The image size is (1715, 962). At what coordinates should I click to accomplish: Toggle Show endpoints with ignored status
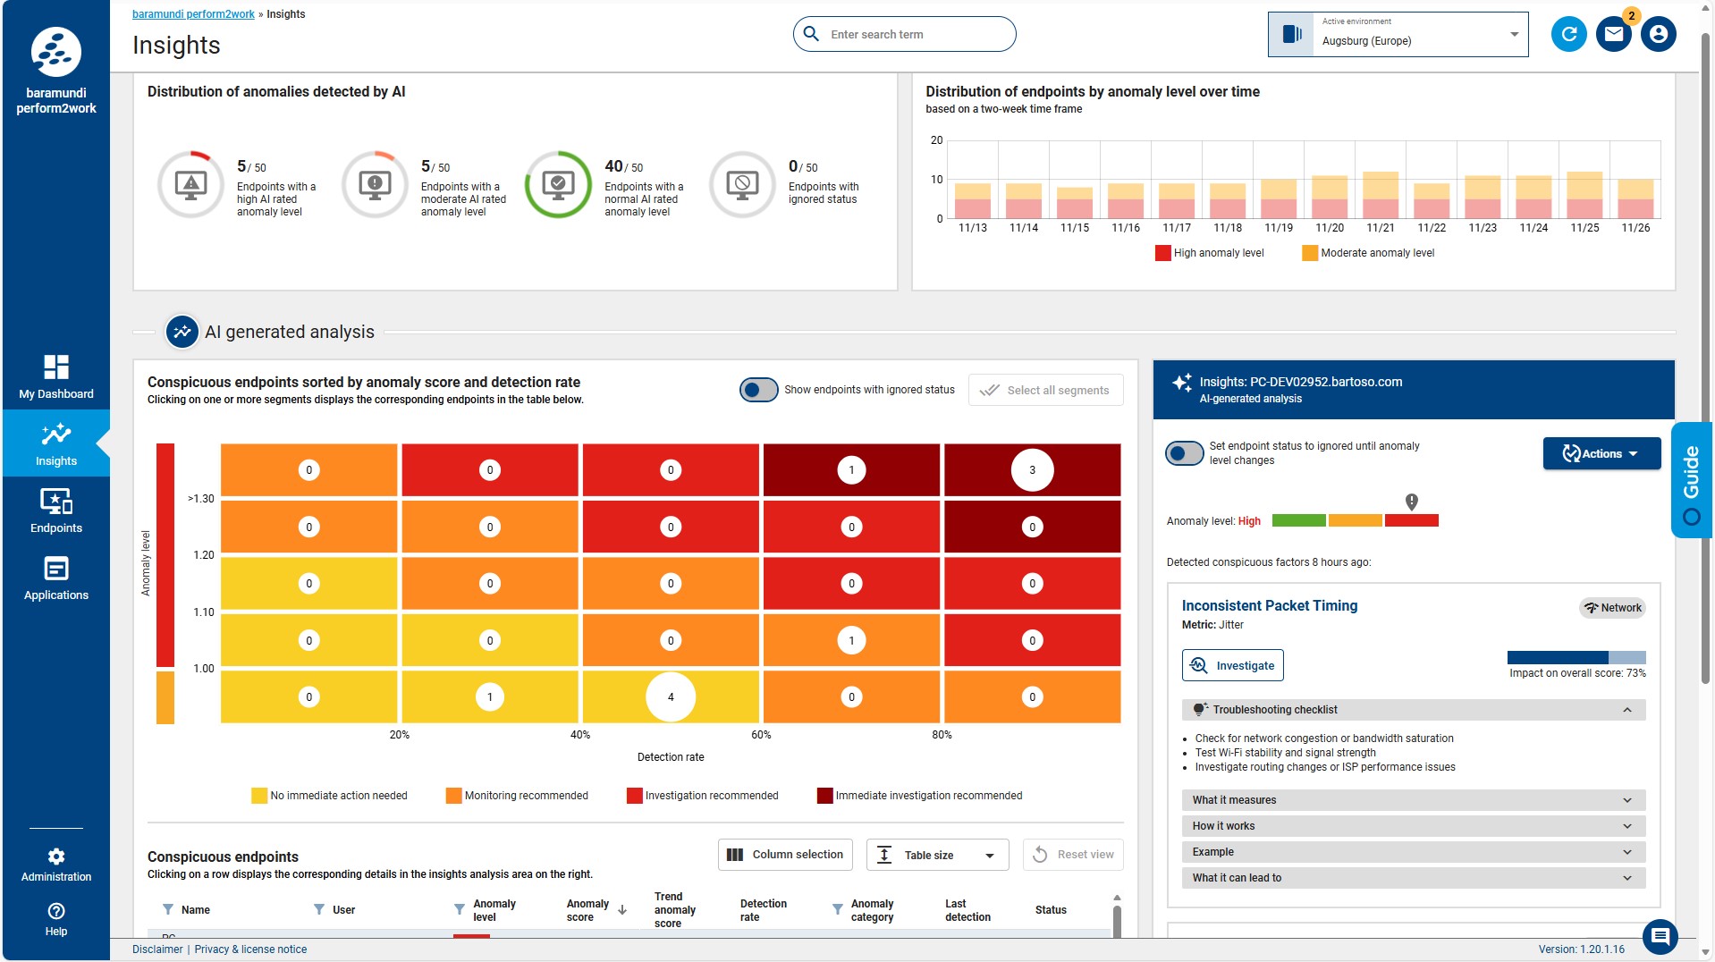pyautogui.click(x=758, y=390)
